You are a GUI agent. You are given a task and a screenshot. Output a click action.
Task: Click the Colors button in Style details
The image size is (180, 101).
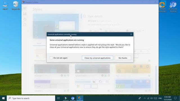coord(95,31)
